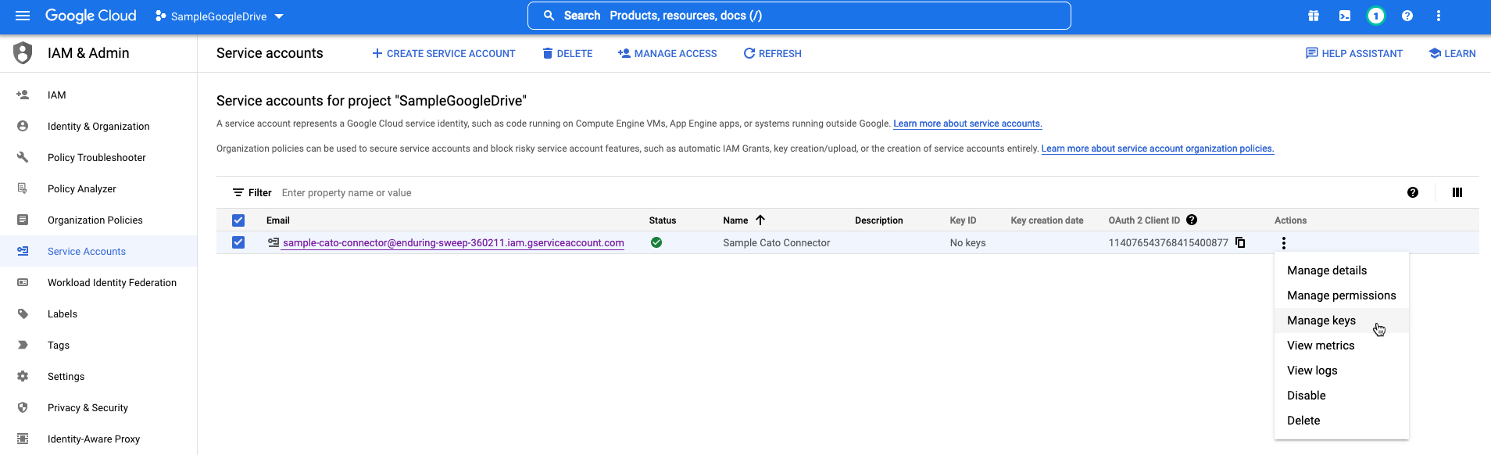Click the row Actions three-dot menu
This screenshot has width=1491, height=455.
click(1283, 243)
